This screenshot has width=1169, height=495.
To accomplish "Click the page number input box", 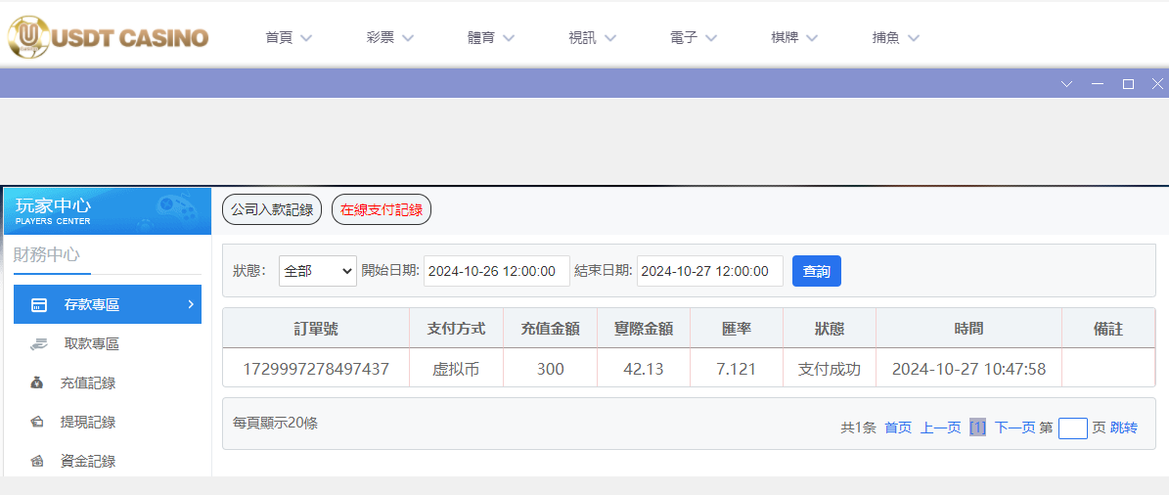I will 1073,428.
